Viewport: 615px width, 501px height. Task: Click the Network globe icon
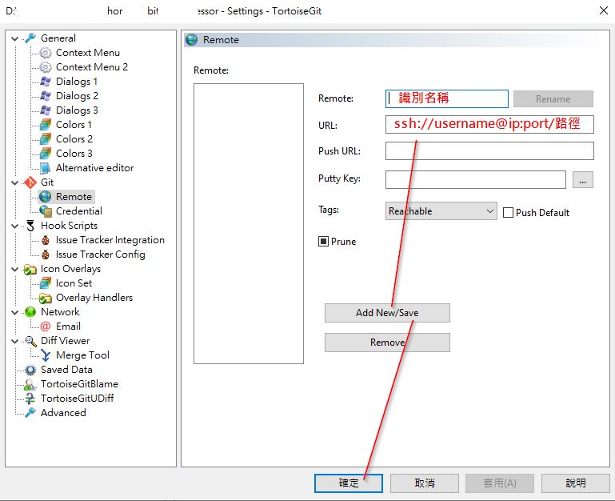[30, 312]
